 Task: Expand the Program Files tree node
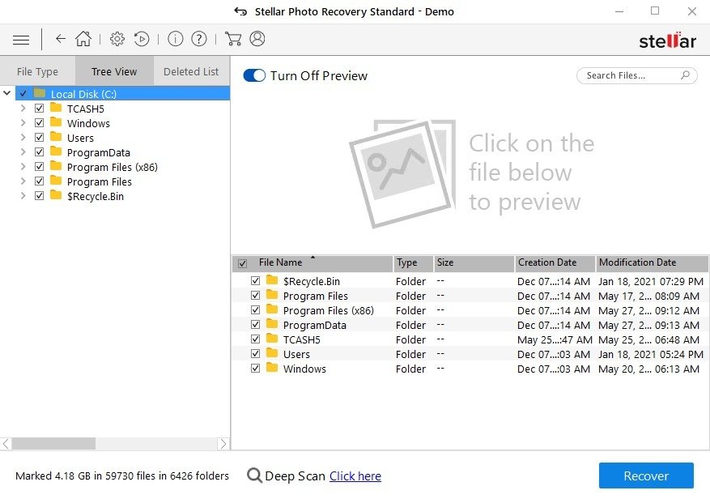(x=23, y=181)
